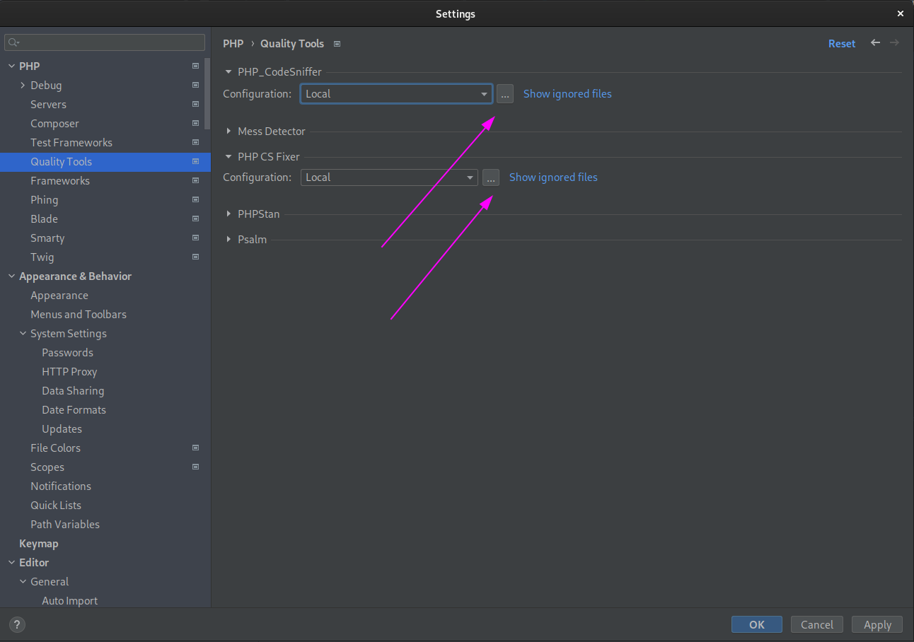
Task: Click project-level icon beside Blade row
Action: pyautogui.click(x=196, y=218)
